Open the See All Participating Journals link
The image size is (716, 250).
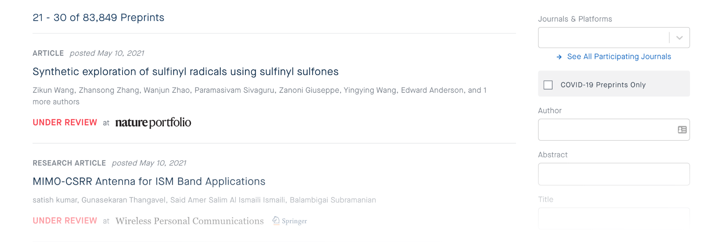click(x=619, y=57)
